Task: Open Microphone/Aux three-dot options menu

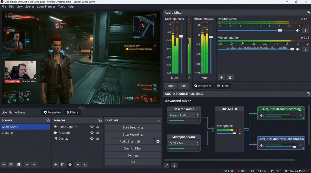Action: (x=306, y=49)
